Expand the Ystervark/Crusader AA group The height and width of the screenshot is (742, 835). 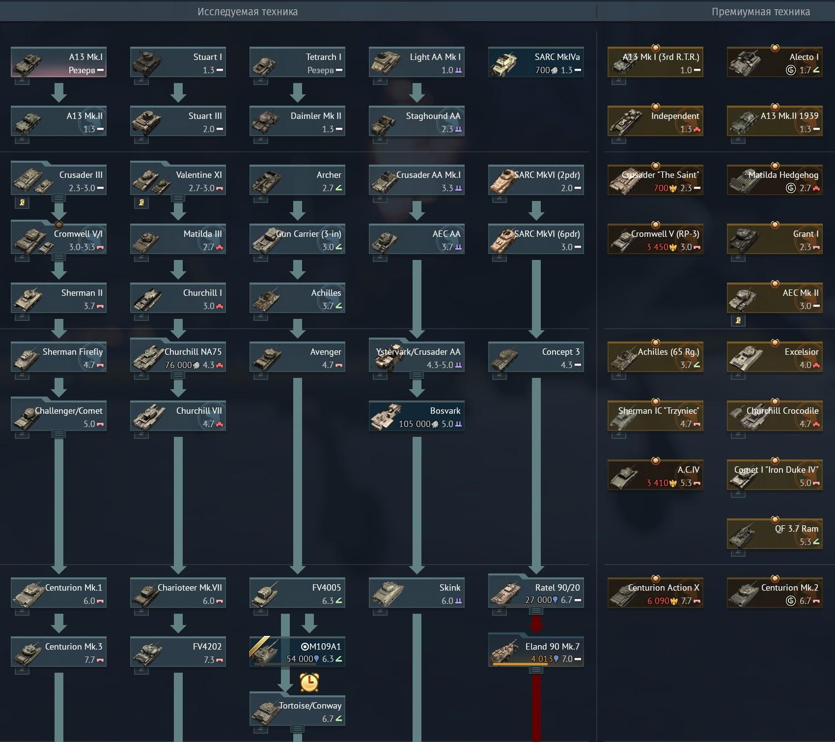417,375
